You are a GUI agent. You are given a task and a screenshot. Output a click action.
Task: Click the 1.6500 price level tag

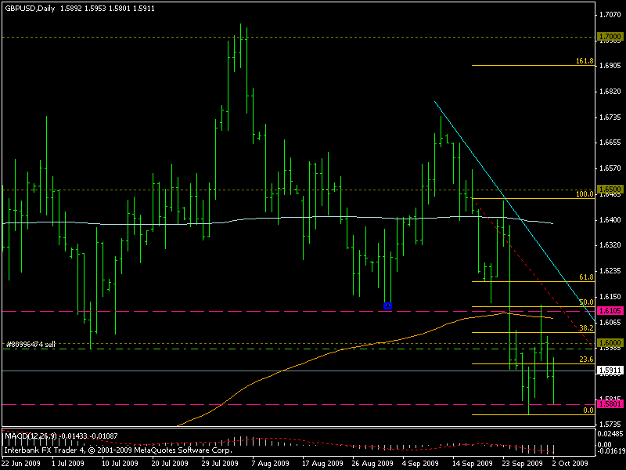click(x=608, y=190)
